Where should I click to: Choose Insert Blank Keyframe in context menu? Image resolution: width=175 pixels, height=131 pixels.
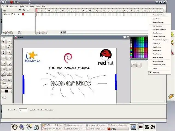tap(159, 29)
